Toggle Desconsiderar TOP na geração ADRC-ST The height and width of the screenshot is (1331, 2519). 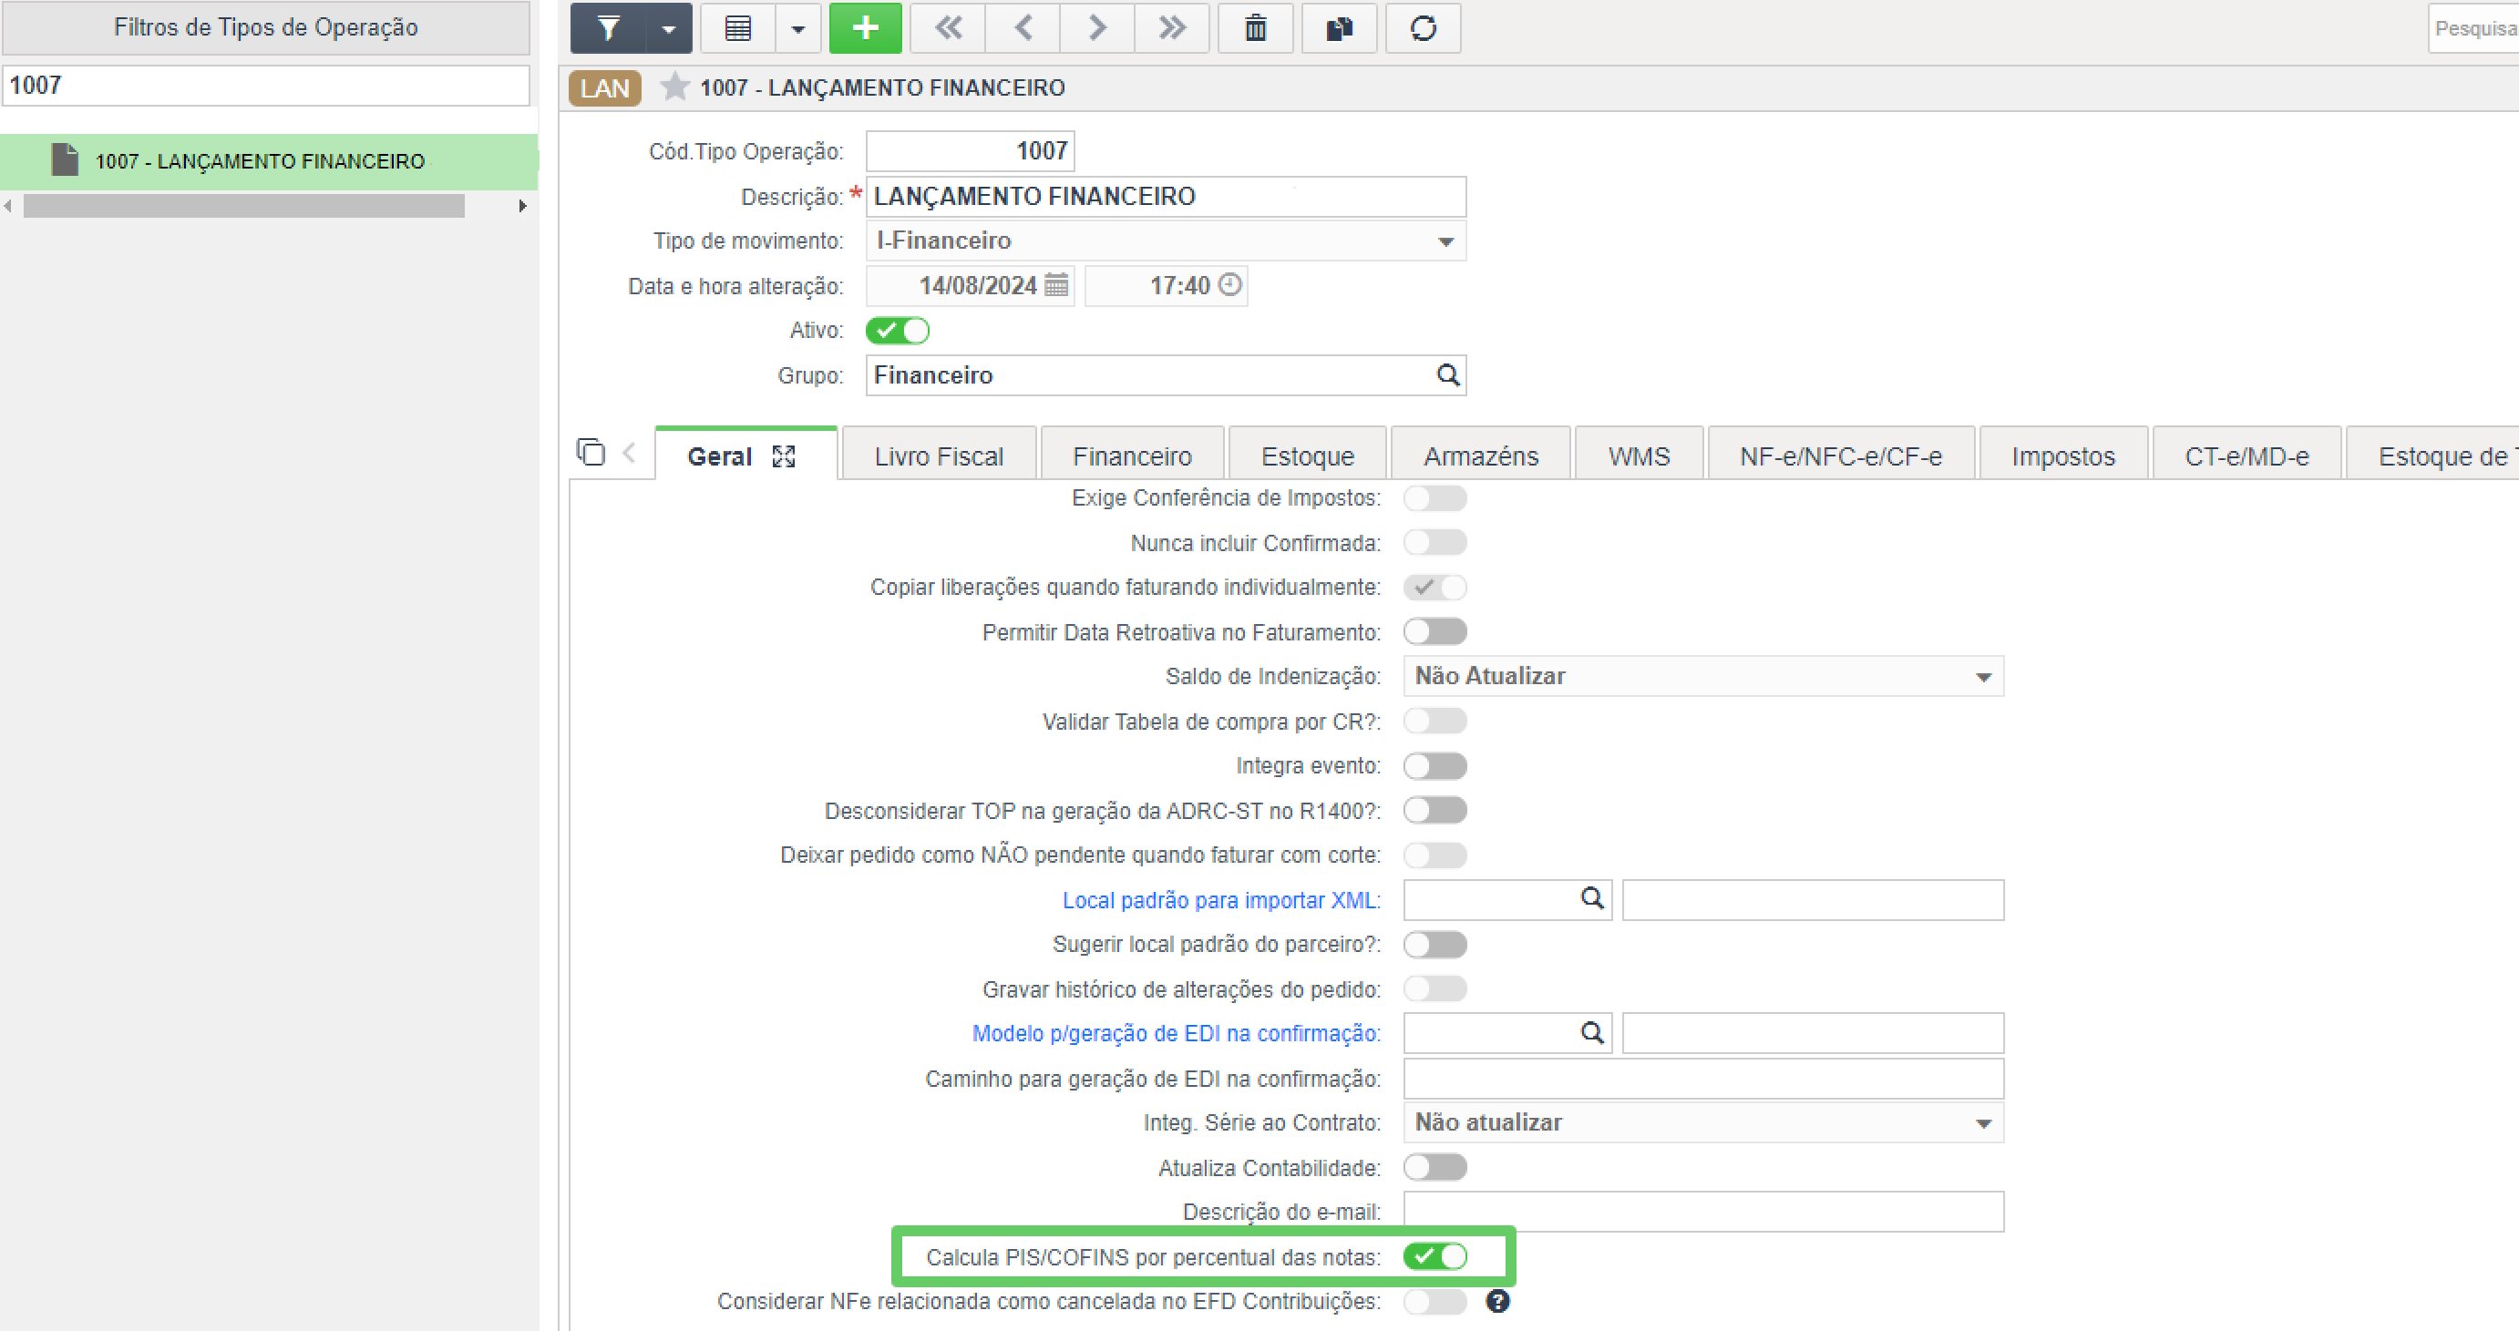(1434, 810)
